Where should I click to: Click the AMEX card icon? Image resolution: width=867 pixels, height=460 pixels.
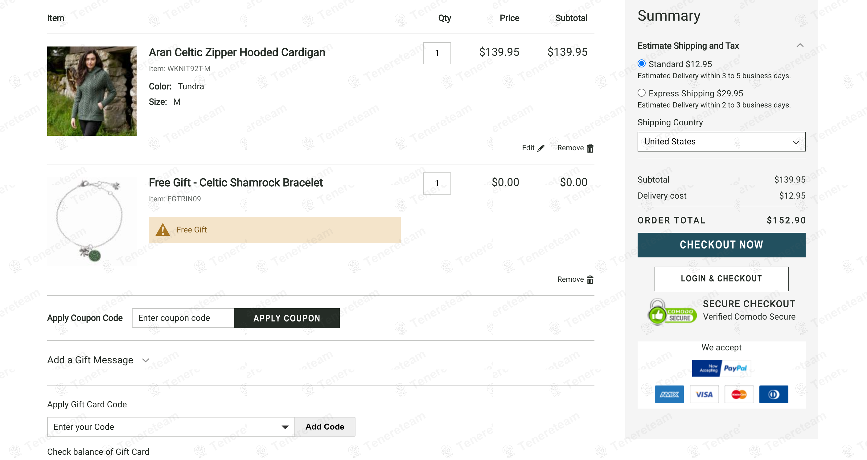[x=669, y=394]
